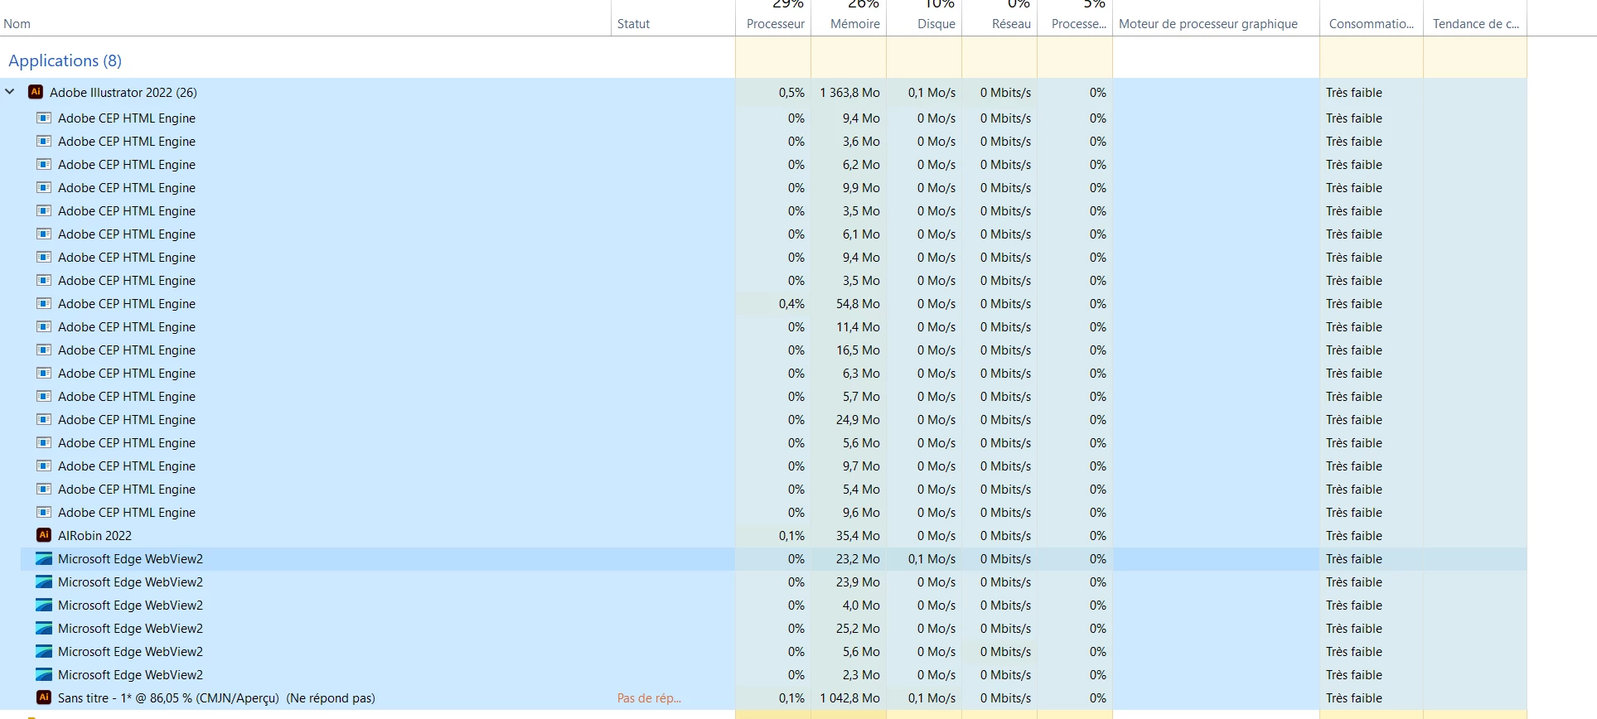Sort by the Mémoire column header

tap(855, 23)
